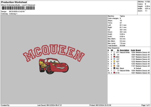Click the gray swatch for stop 2
The width and height of the screenshot is (151, 107).
[x=114, y=55]
